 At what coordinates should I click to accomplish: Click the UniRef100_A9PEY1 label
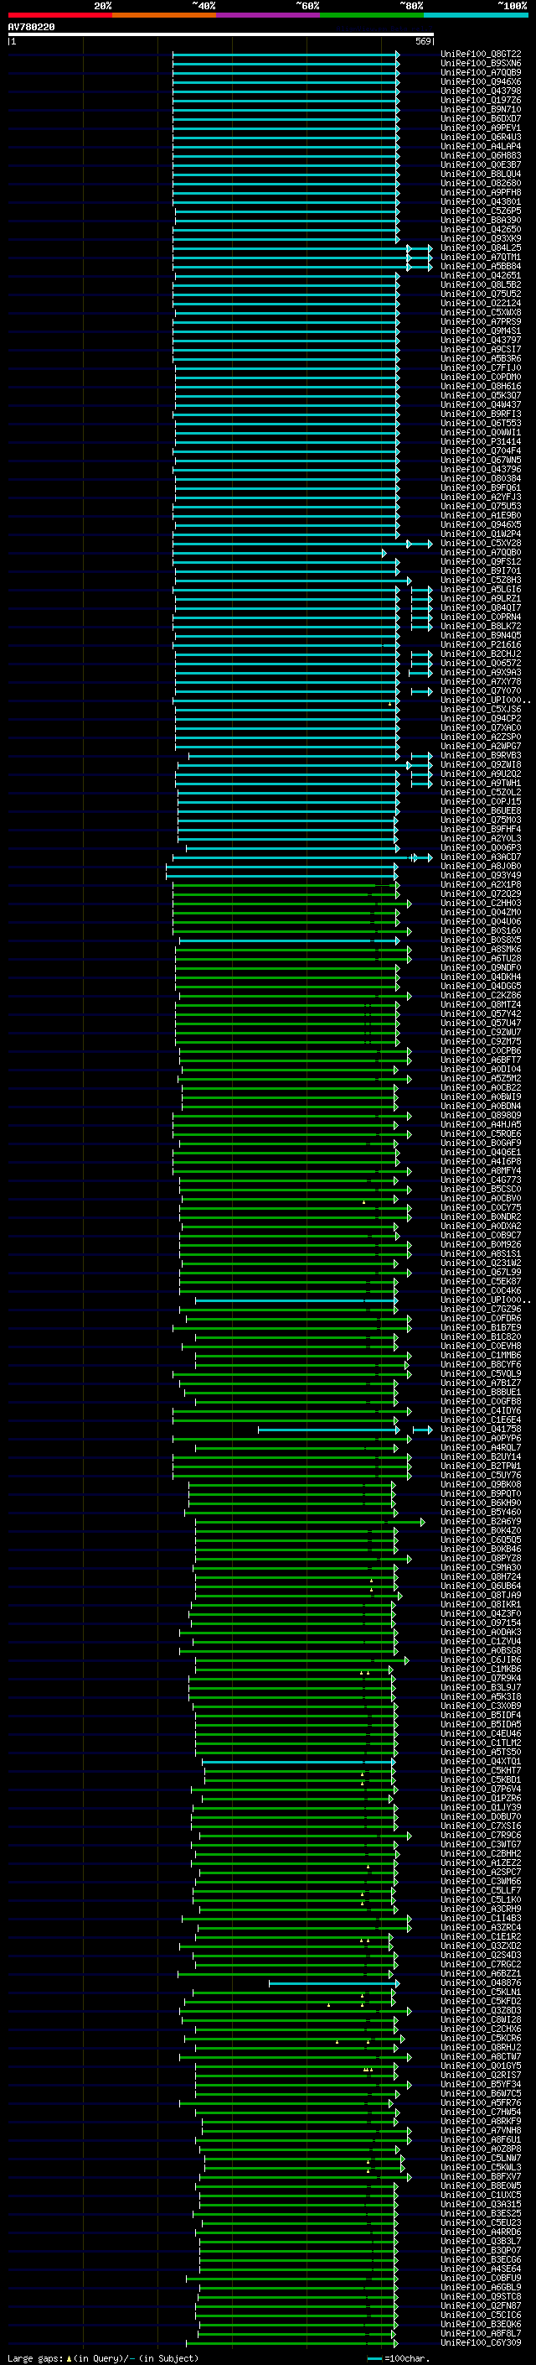[481, 128]
